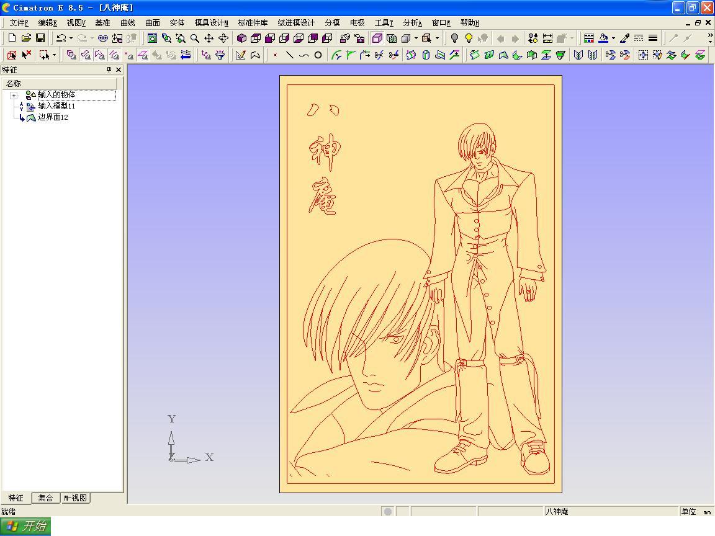Open the 曲线 menu
Screen dimensions: 715x536
point(128,23)
